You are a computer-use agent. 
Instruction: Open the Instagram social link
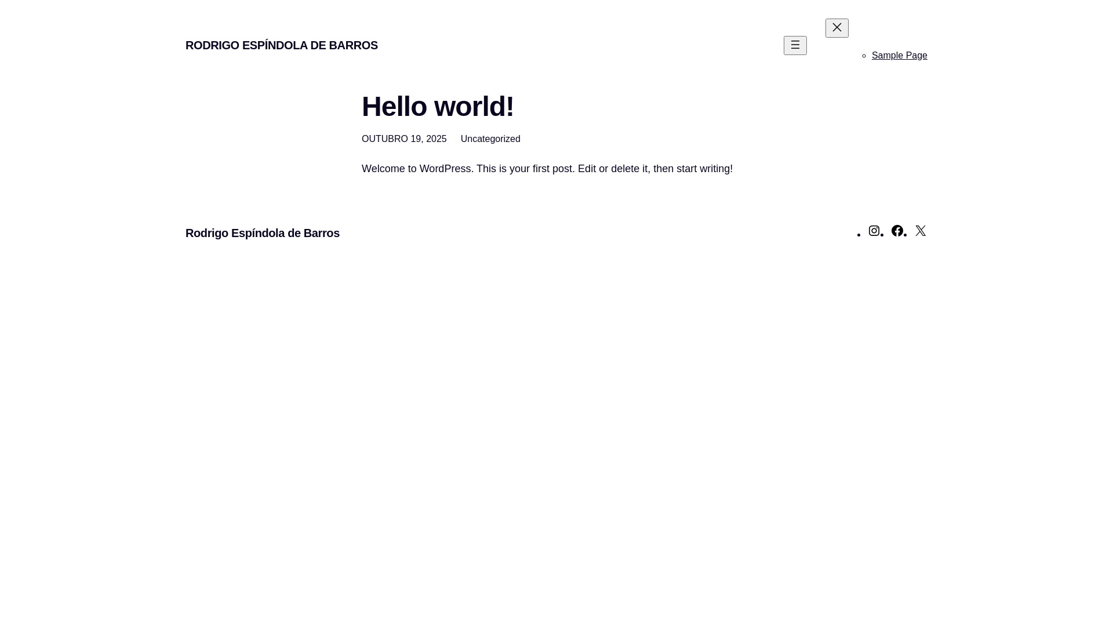(x=874, y=231)
